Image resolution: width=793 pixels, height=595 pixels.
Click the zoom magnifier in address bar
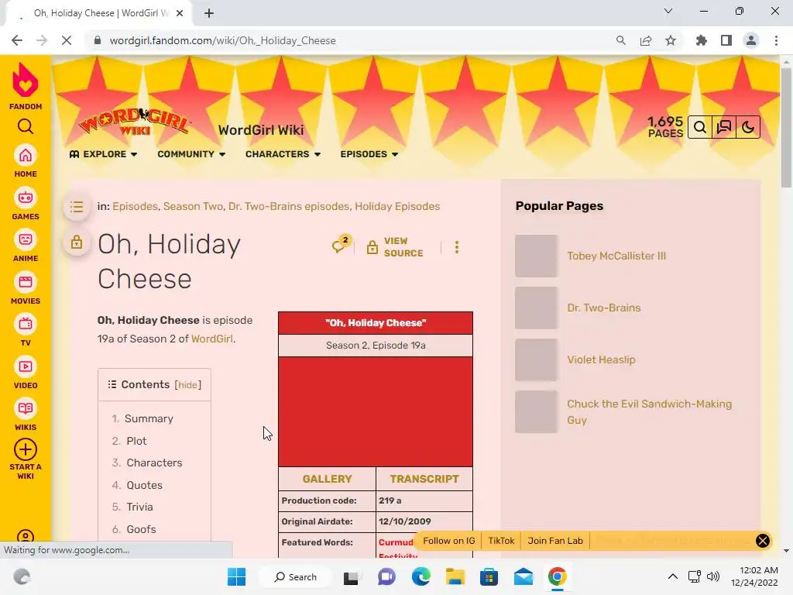coord(621,40)
